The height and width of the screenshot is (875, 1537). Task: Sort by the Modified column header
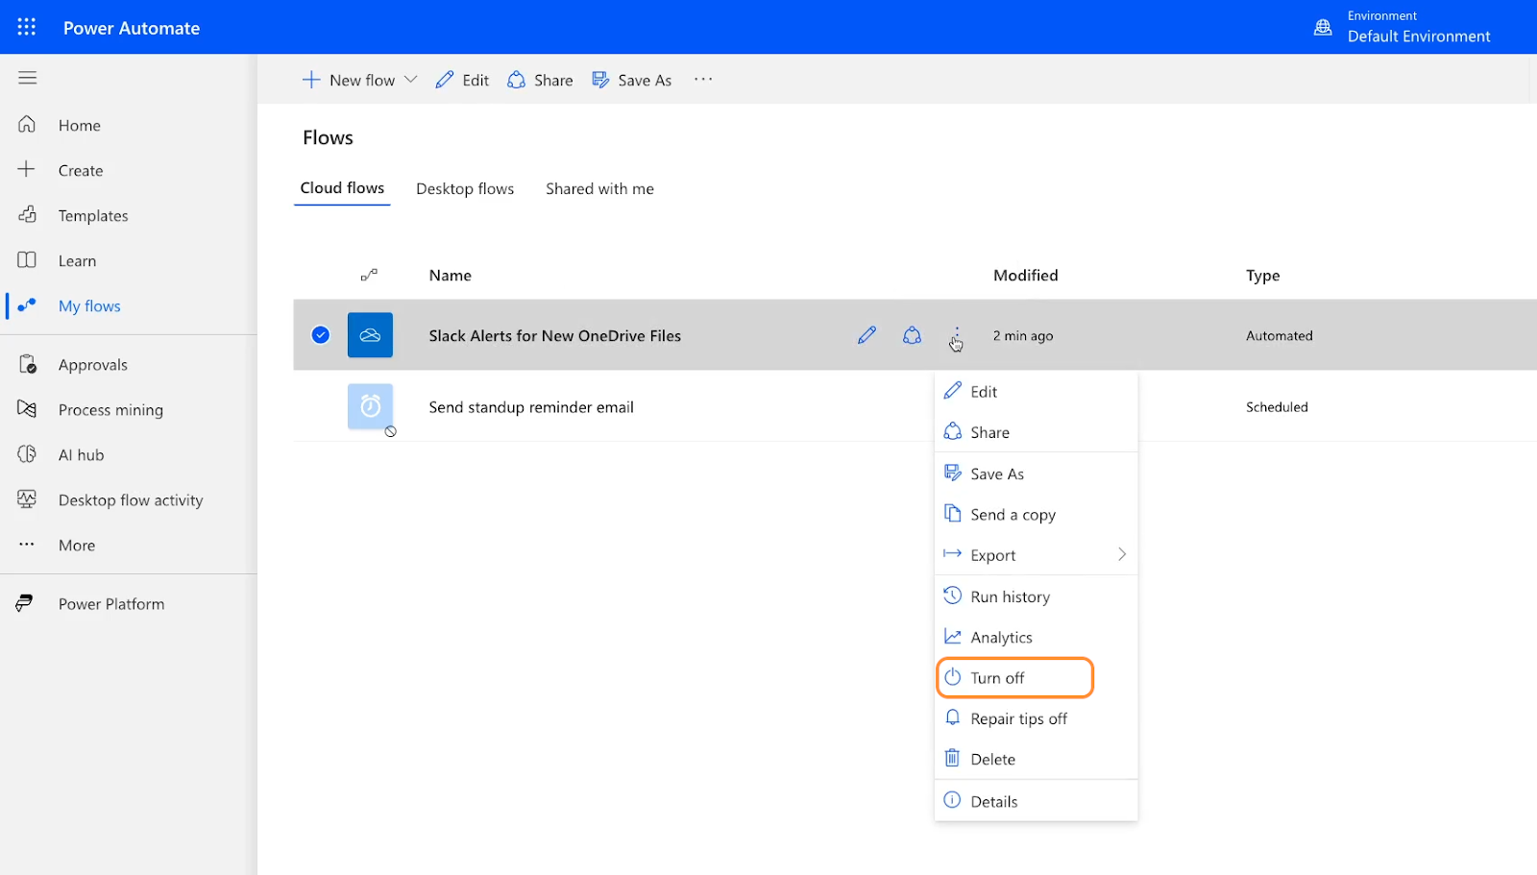1025,275
